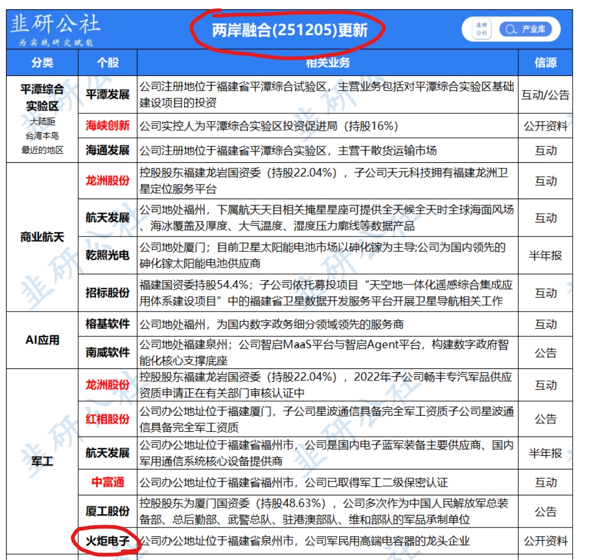The height and width of the screenshot is (560, 591).
Task: Click the description mentioning 畅丰专汽军品供应
Action: 326,385
